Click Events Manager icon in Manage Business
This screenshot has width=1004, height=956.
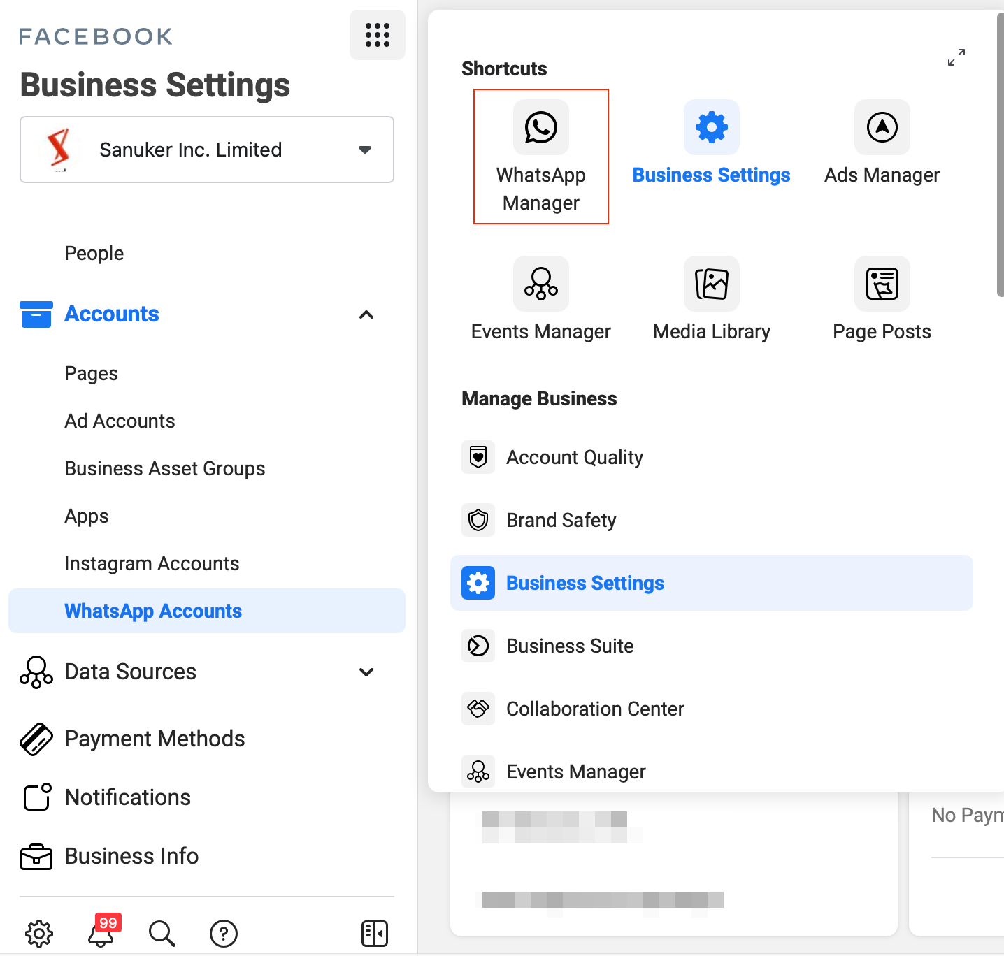point(478,772)
